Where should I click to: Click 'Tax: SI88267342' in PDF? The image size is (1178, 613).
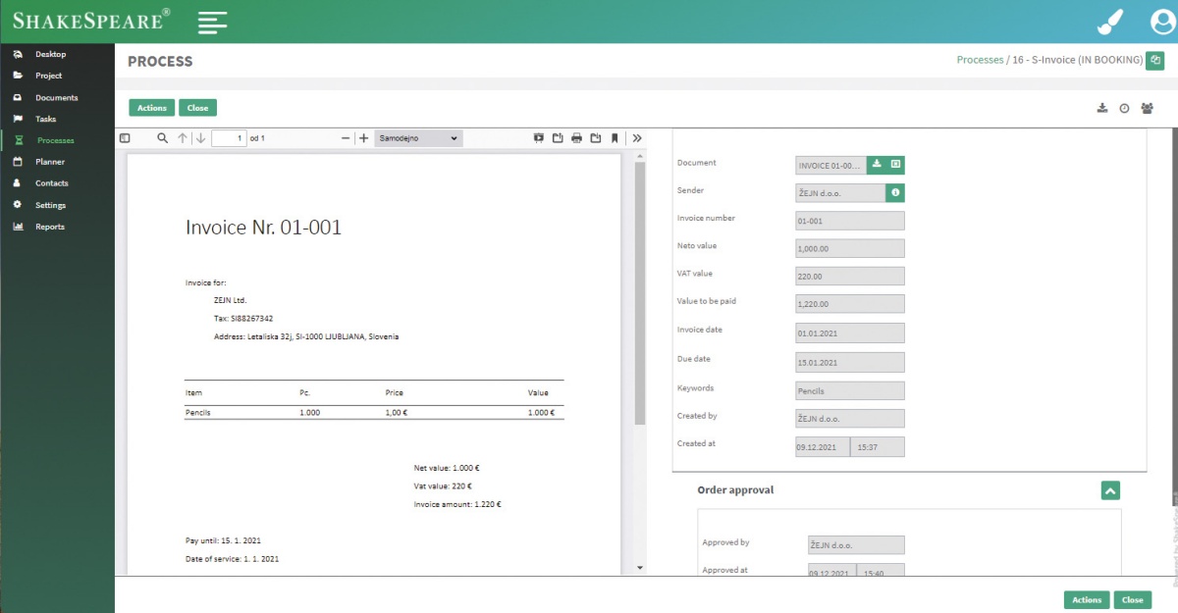click(x=243, y=319)
